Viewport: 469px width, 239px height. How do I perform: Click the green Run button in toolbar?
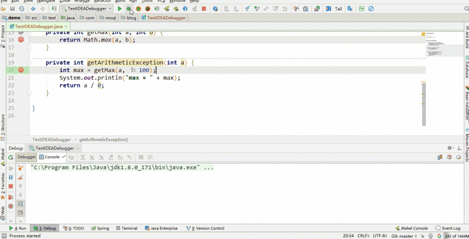tap(120, 8)
